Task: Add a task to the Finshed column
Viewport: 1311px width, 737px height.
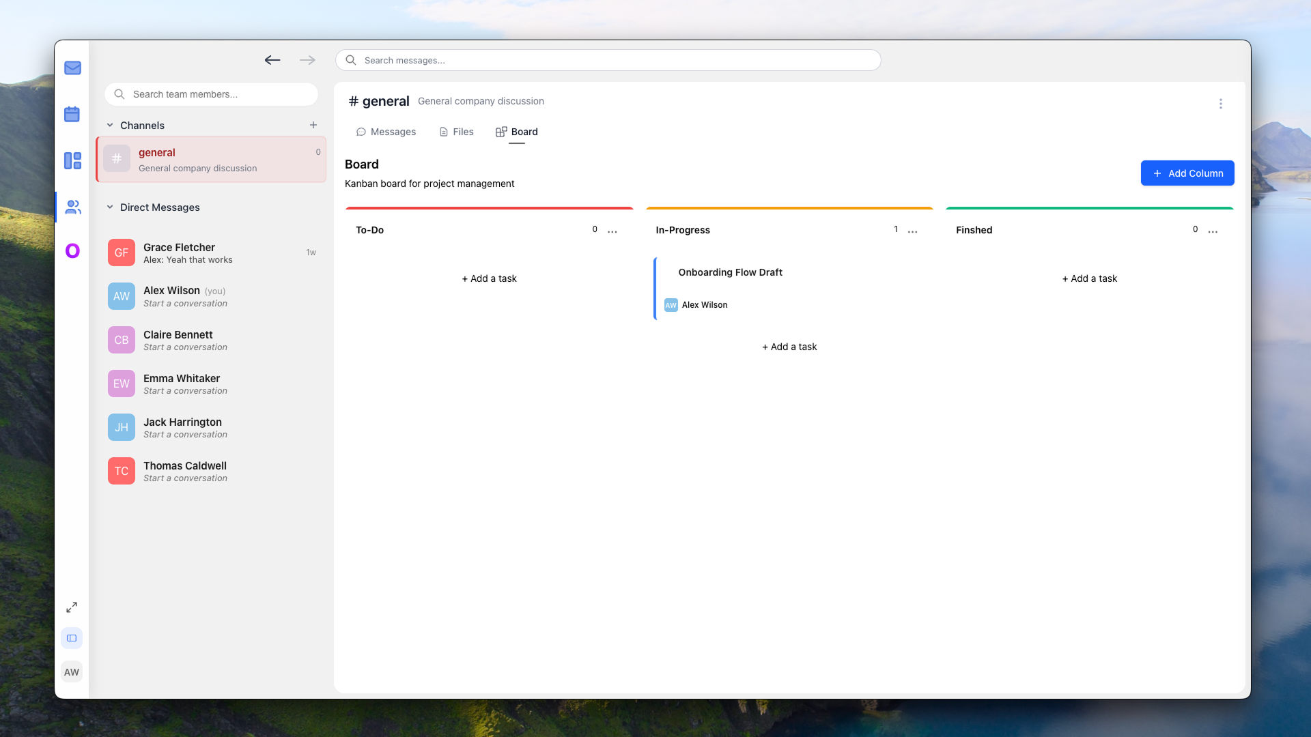Action: [x=1089, y=278]
